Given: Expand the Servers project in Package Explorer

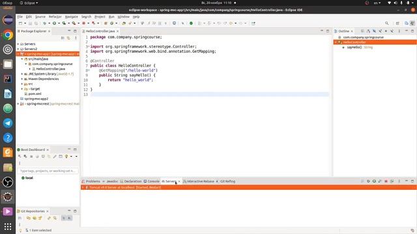Looking at the screenshot, I should (18, 44).
